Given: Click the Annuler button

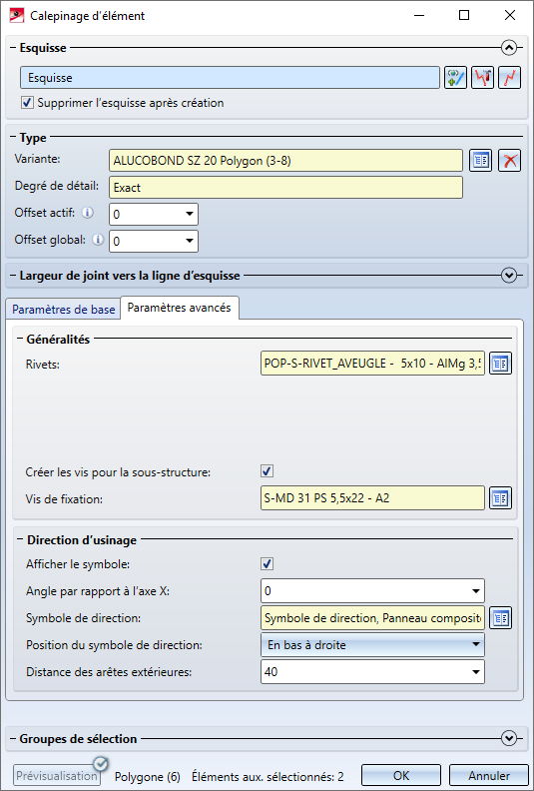Looking at the screenshot, I should pyautogui.click(x=489, y=775).
